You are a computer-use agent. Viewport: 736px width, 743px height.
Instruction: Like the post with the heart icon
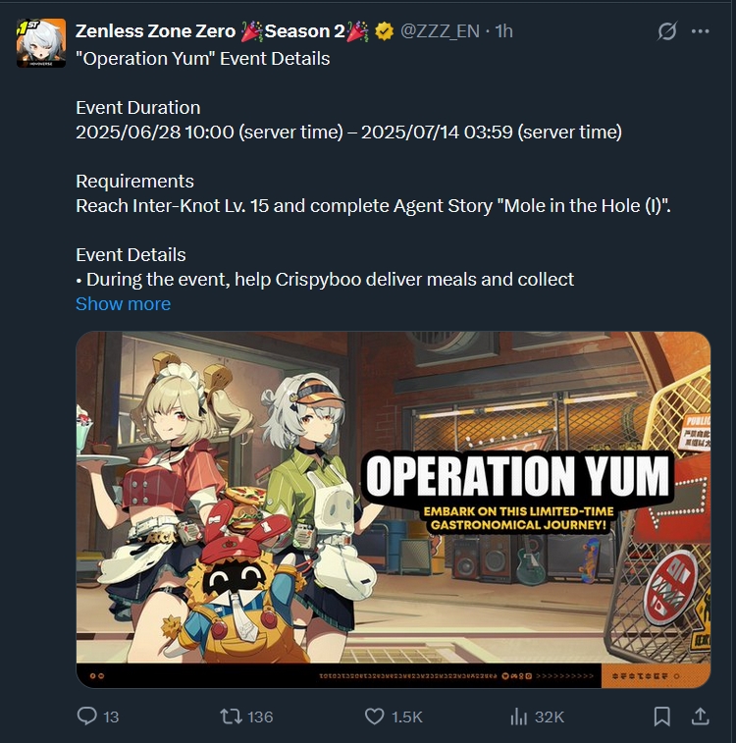pyautogui.click(x=375, y=716)
